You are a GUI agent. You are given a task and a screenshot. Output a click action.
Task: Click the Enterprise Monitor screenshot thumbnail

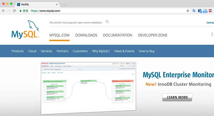88,87
